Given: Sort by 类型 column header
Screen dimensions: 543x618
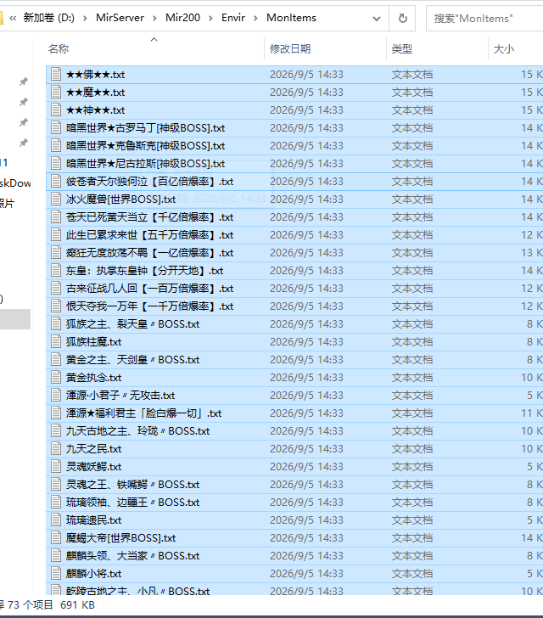Looking at the screenshot, I should pos(401,49).
